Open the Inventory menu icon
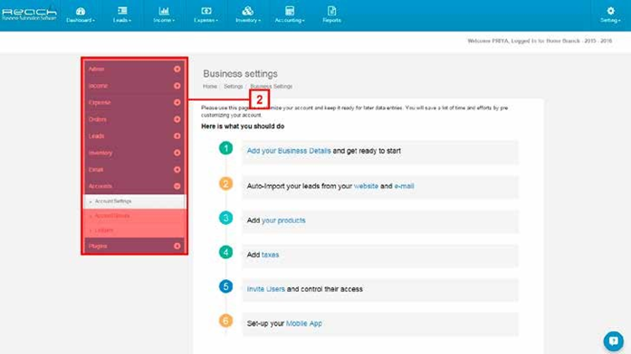Screen dimensions: 631x354 click(x=248, y=11)
